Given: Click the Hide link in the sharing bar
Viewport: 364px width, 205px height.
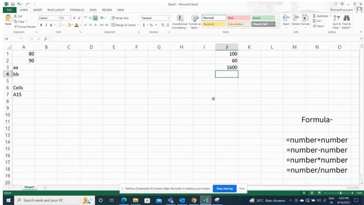Looking at the screenshot, I should (242, 188).
